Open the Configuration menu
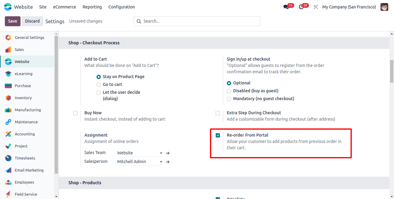The width and height of the screenshot is (394, 199). [122, 7]
